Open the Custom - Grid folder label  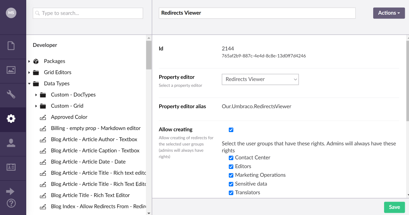point(67,106)
